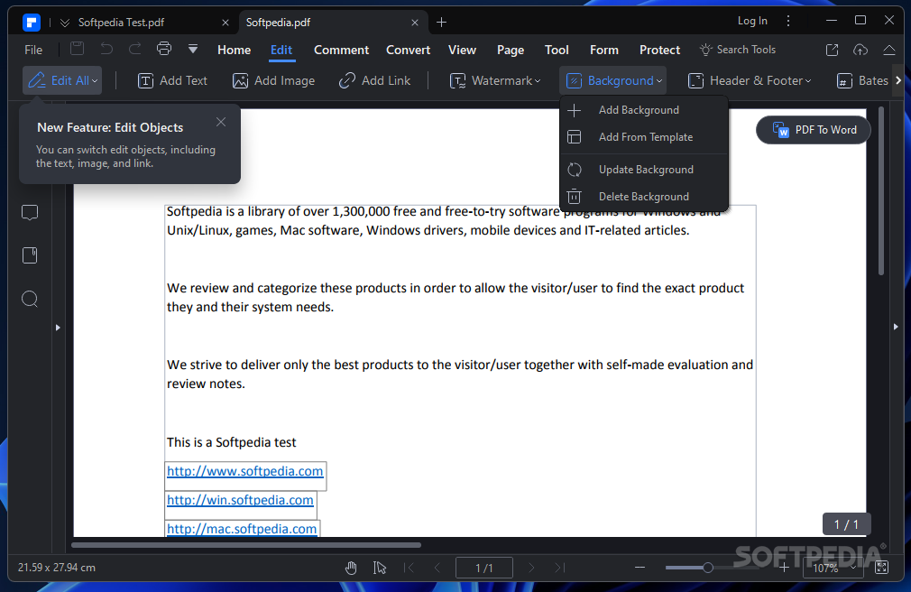Select Delete Background menu entry
This screenshot has height=592, width=911.
[644, 197]
